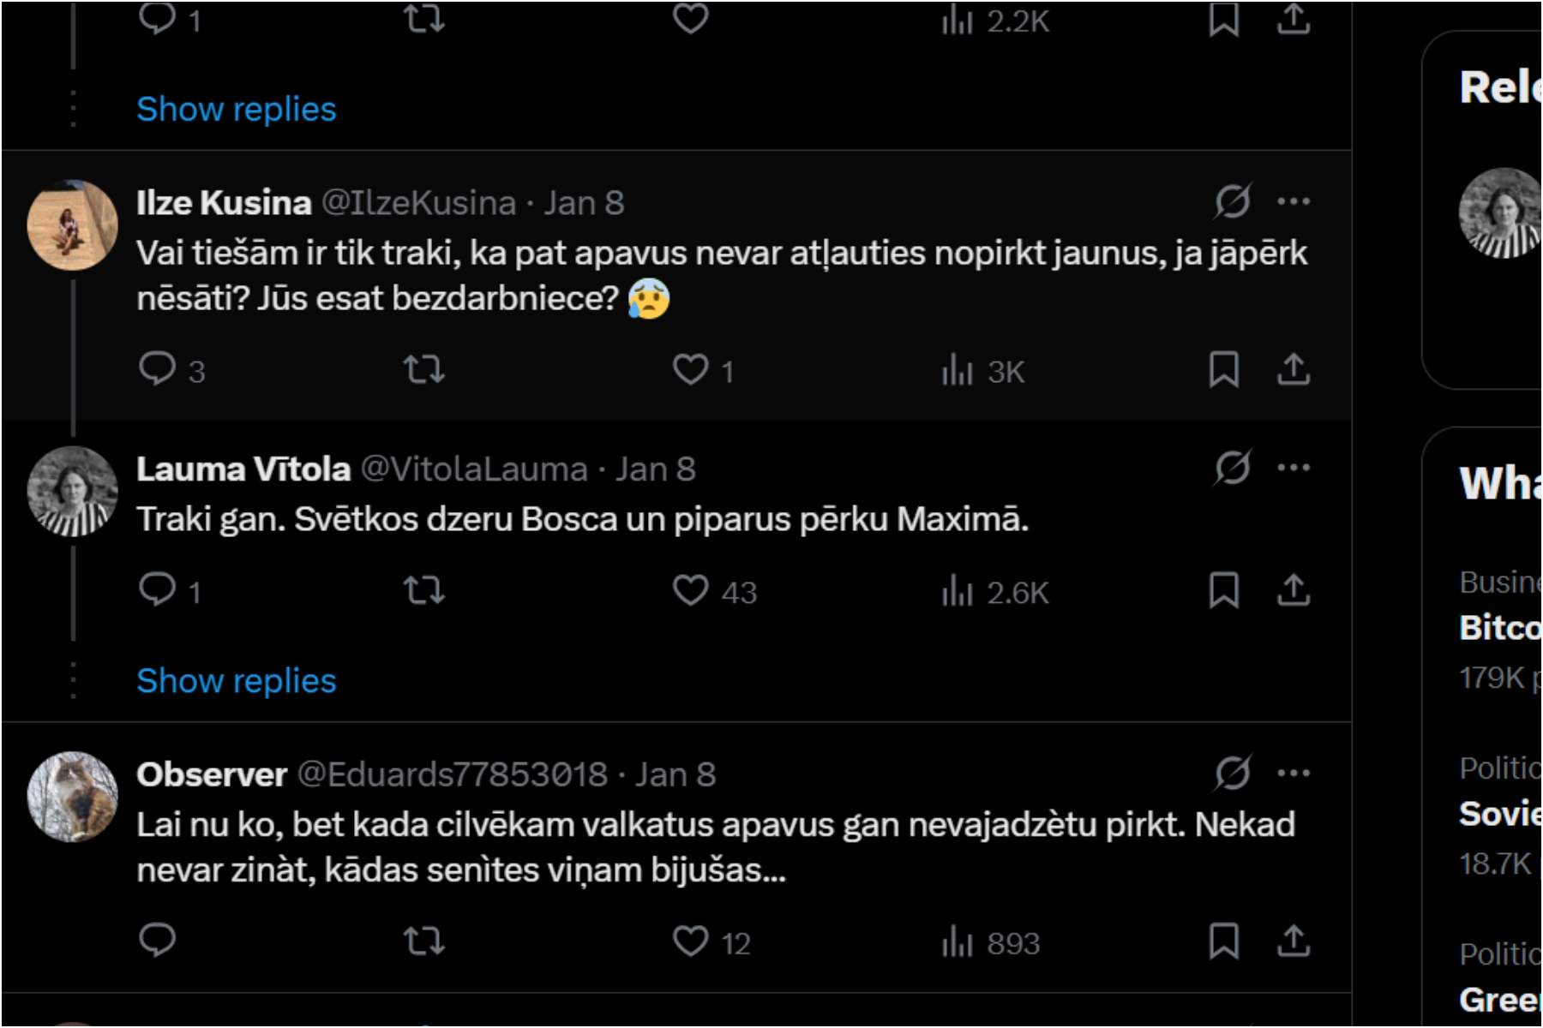Open three-dot menu on Observer's tweet
Screen dimensions: 1543x1028
pyautogui.click(x=1294, y=774)
